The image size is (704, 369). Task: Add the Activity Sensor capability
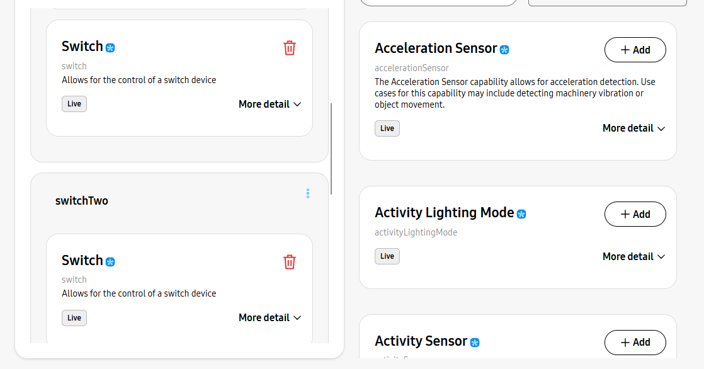pos(635,343)
